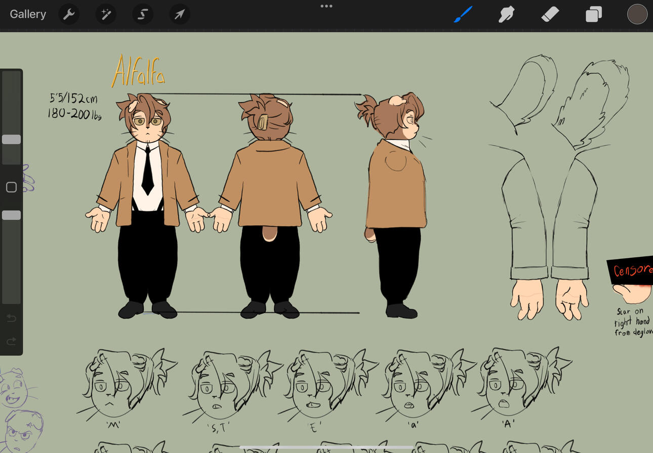
Task: Click the brush opacity slider handle
Action: [11, 215]
